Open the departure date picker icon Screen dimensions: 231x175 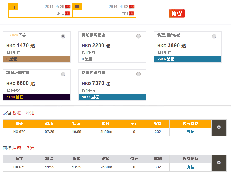click(68, 7)
